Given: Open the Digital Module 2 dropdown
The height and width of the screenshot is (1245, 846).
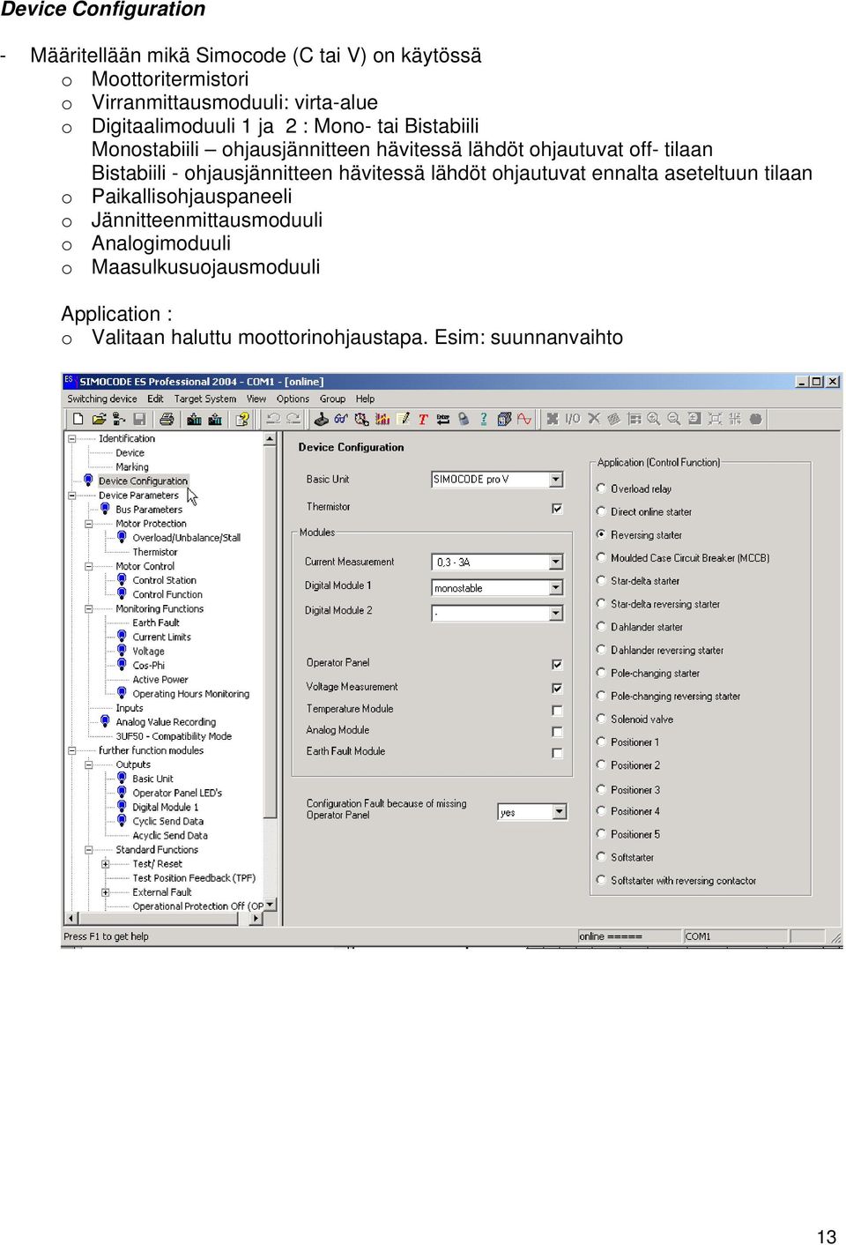Looking at the screenshot, I should (x=556, y=613).
